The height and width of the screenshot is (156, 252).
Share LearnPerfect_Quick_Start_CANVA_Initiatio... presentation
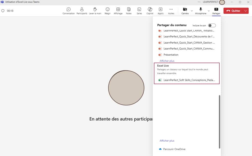[x=186, y=31]
